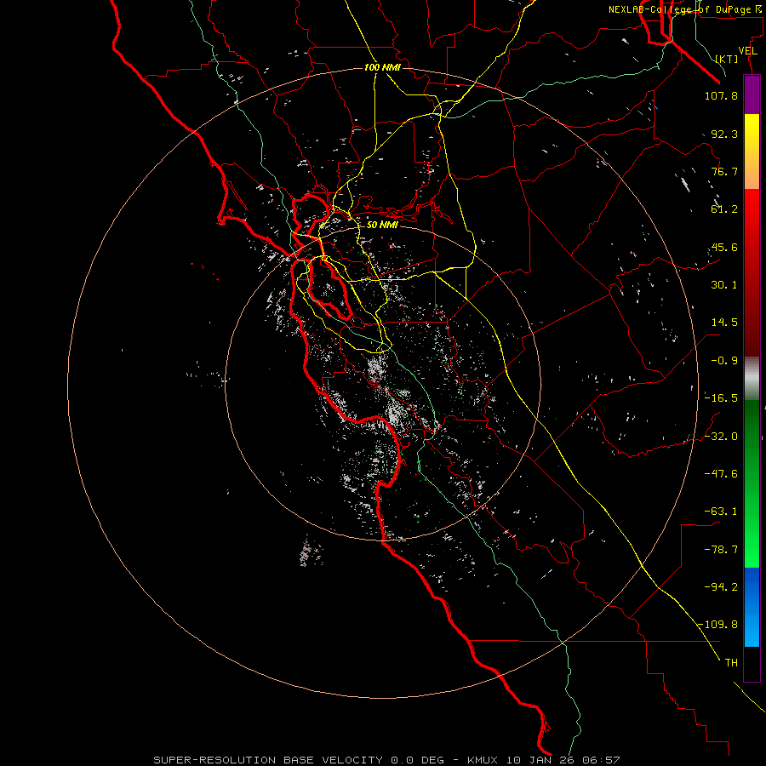The height and width of the screenshot is (766, 766).
Task: Click the 76.7 velocity scale value
Action: [724, 171]
